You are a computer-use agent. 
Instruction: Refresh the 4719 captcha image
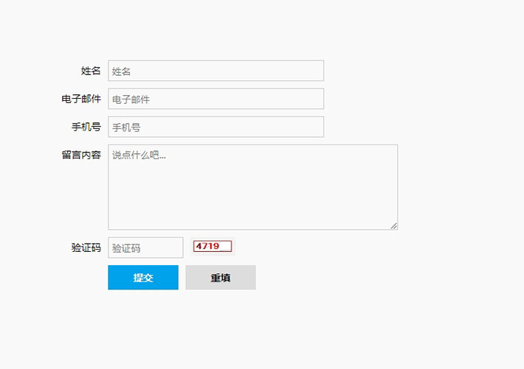(213, 246)
